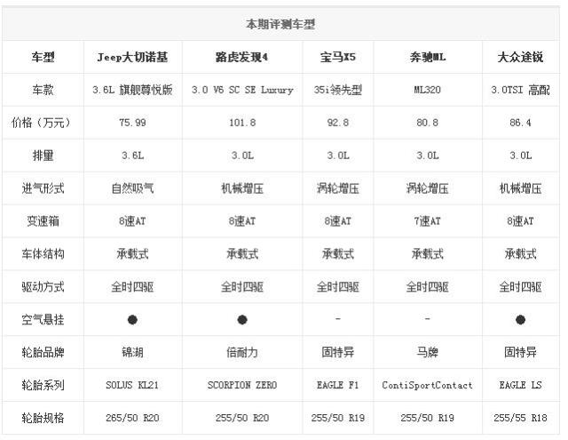The image size is (568, 440).
Task: Click 机械增压 in the 路虎发现4 column
Action: [242, 188]
